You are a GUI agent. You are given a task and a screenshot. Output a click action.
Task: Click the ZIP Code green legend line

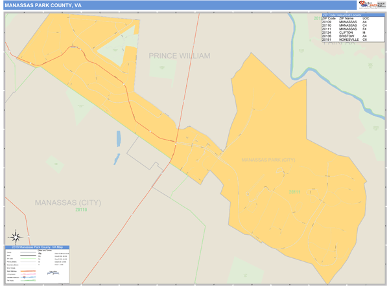coord(28,259)
